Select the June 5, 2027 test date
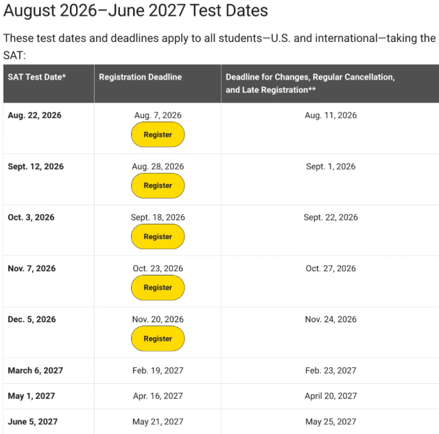 click(32, 422)
